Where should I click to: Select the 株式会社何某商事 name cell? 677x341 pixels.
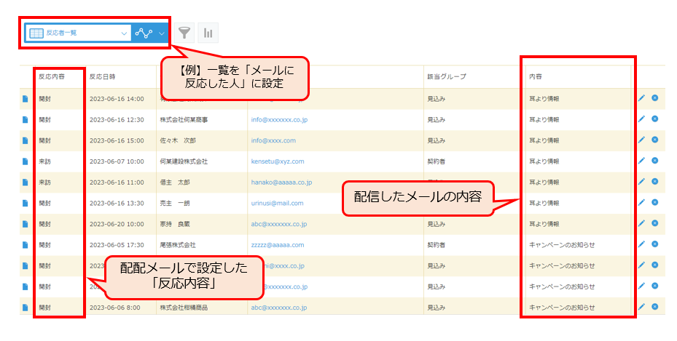pos(184,120)
